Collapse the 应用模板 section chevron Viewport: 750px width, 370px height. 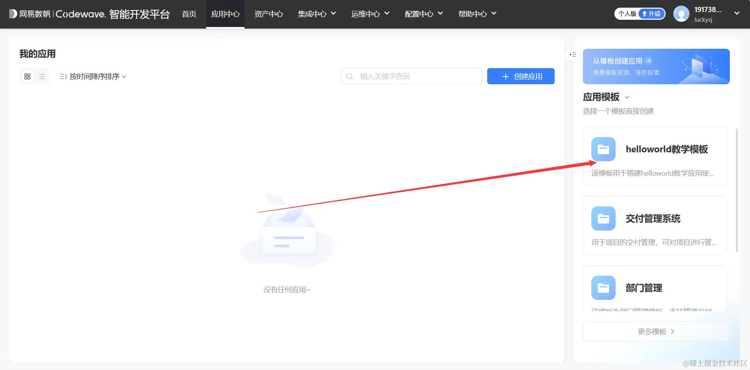click(x=627, y=97)
